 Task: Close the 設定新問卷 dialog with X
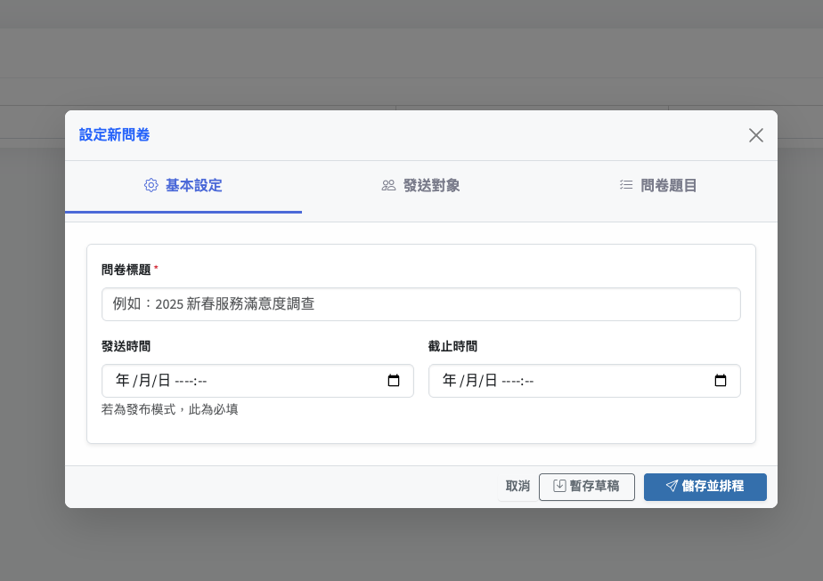coord(755,135)
